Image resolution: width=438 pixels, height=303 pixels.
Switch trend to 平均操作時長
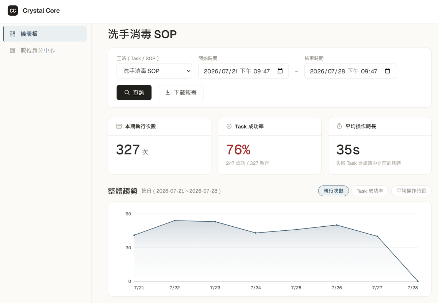(411, 191)
